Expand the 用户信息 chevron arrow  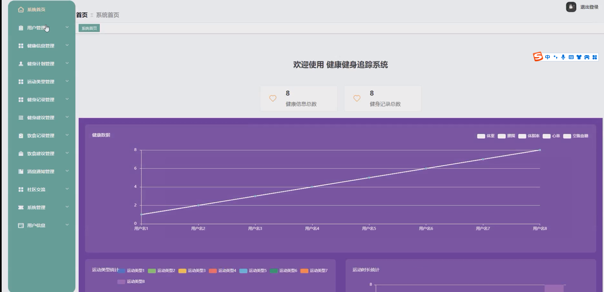point(67,224)
